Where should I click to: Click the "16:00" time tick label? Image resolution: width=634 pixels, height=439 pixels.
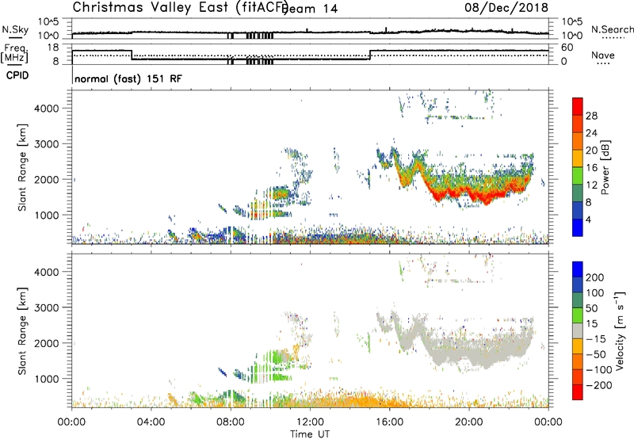[x=389, y=422]
